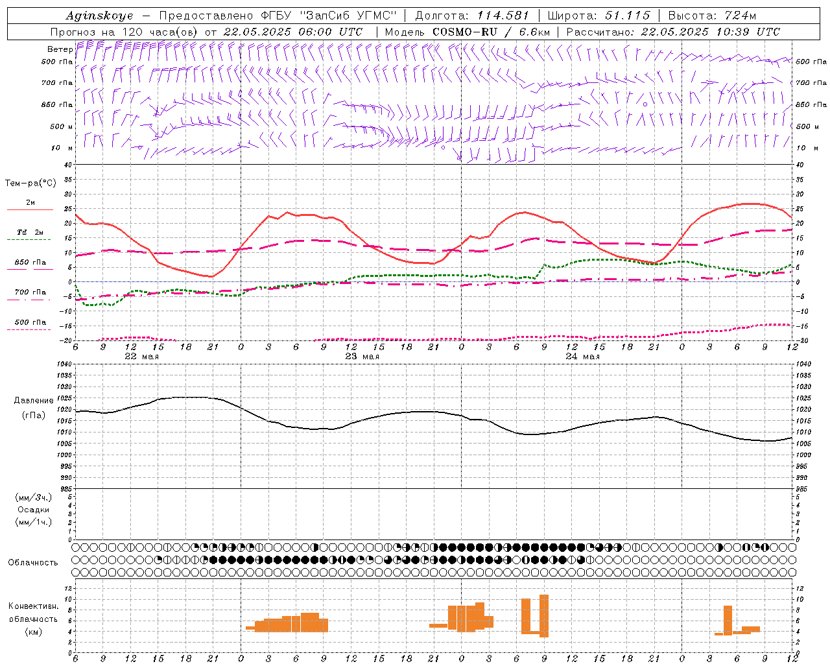Screen dimensions: 830x664
Task: Click the dashed line sample under 'Td 2м'
Action: point(29,240)
